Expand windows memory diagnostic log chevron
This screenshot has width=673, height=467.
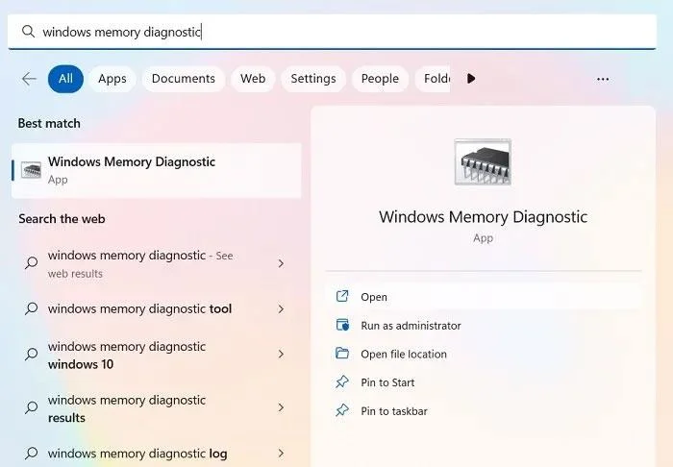(x=281, y=454)
